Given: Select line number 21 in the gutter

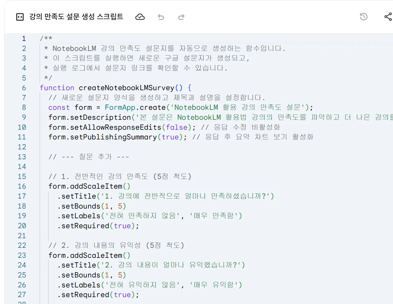Looking at the screenshot, I should (22, 236).
